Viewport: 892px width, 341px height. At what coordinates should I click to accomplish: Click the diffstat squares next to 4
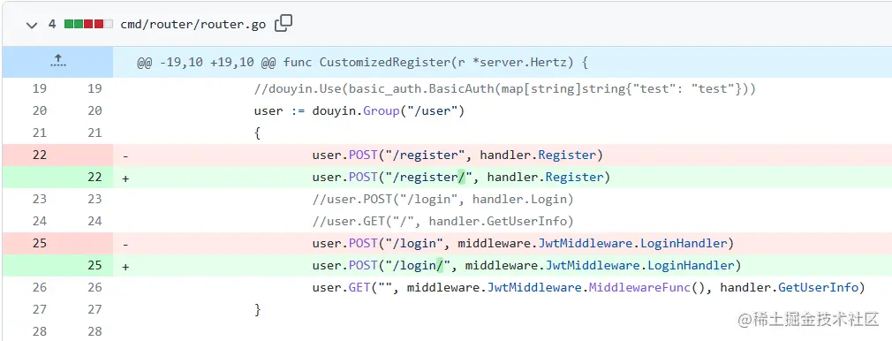click(88, 25)
